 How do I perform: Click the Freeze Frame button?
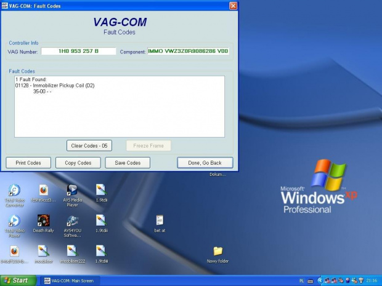[x=148, y=145]
